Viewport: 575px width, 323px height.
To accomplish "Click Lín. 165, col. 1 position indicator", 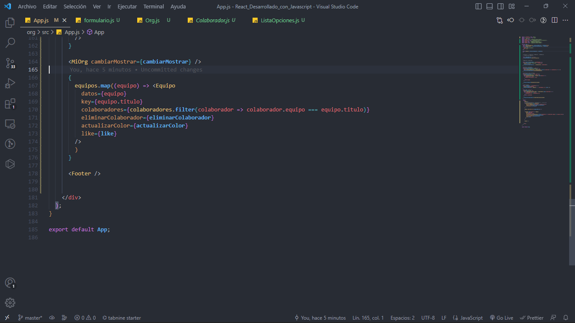I will [x=368, y=318].
